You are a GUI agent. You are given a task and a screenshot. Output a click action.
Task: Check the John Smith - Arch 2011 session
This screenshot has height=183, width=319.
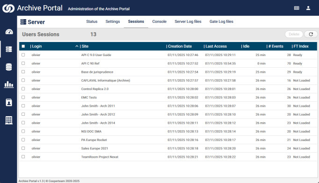[23, 106]
